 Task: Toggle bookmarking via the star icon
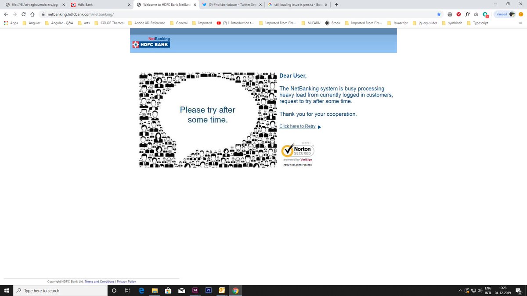438,14
